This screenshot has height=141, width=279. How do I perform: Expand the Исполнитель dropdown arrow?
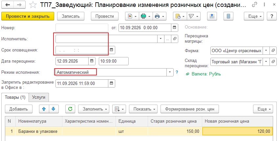point(161,39)
